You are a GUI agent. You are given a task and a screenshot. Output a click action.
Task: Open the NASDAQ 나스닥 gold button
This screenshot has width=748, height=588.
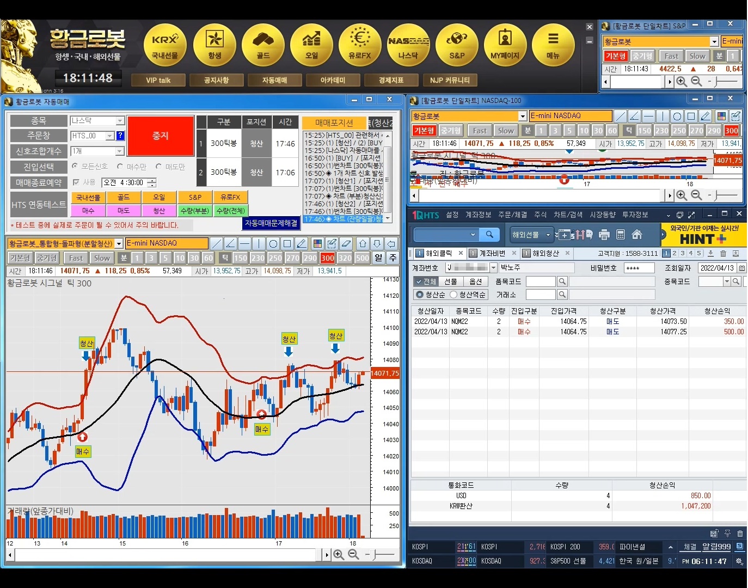click(408, 46)
